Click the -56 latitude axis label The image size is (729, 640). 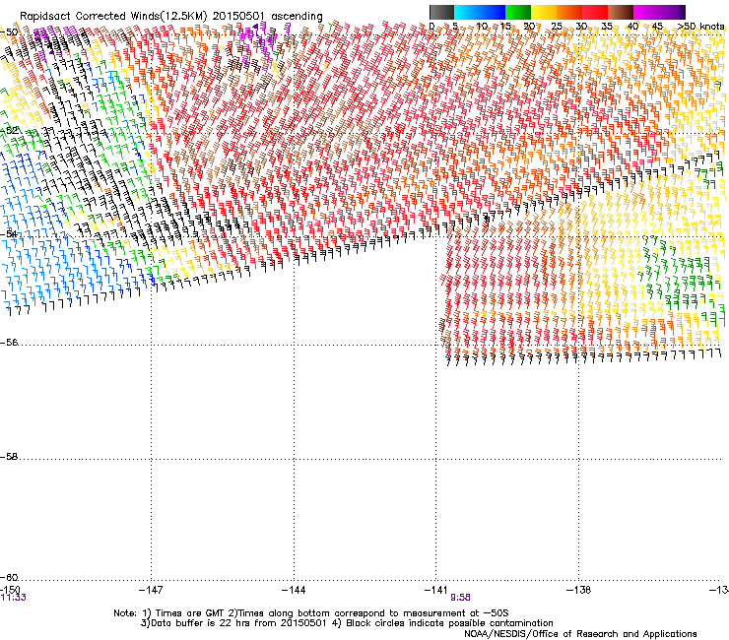coord(9,342)
